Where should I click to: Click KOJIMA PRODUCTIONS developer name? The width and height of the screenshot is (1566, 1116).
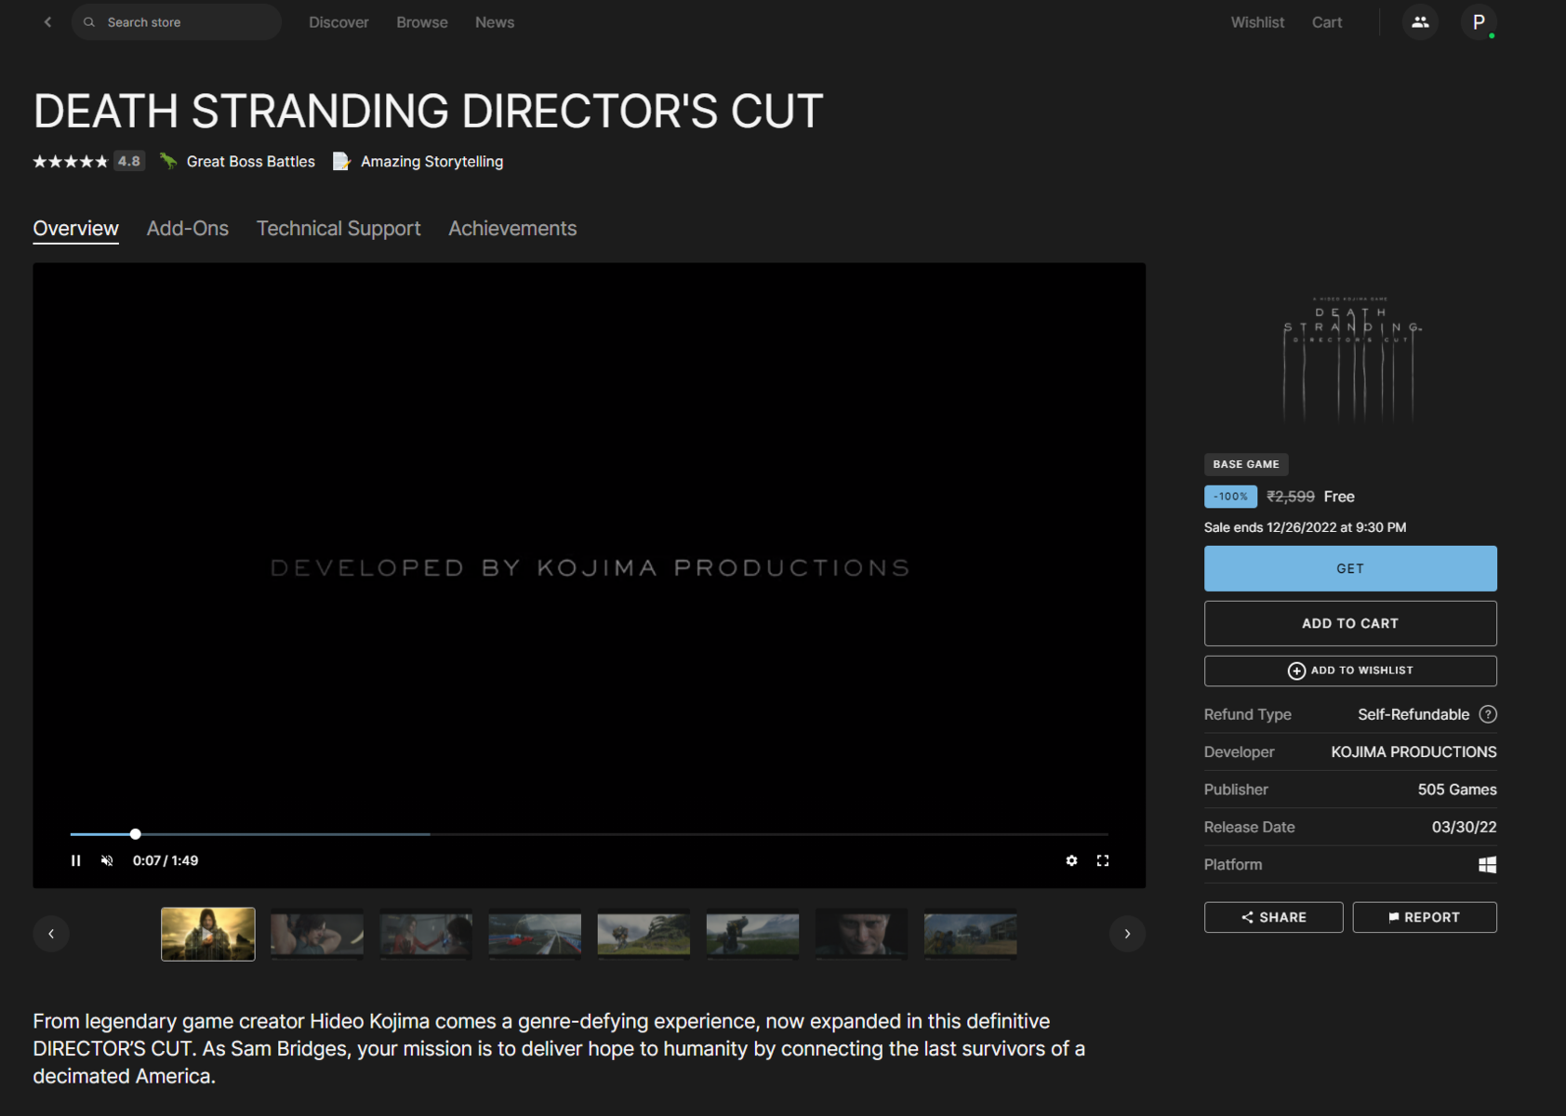(1413, 751)
